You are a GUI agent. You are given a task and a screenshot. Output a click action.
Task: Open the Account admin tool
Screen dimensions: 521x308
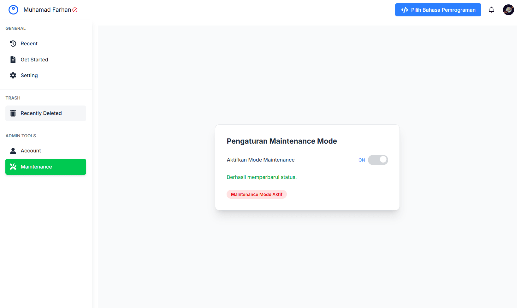point(31,151)
